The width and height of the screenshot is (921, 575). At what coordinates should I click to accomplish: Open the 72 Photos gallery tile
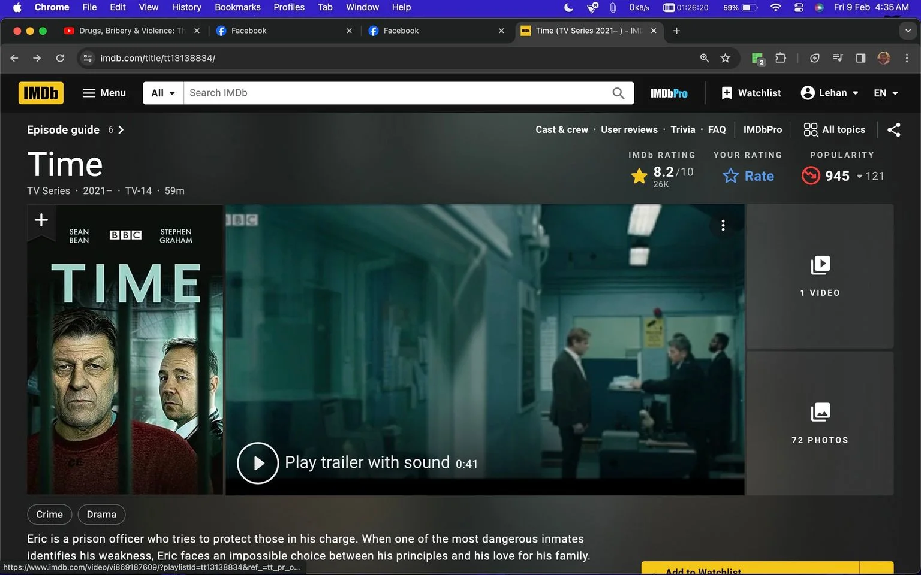[x=820, y=423]
